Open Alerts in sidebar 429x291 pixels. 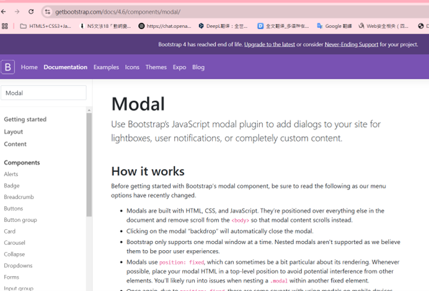point(11,174)
